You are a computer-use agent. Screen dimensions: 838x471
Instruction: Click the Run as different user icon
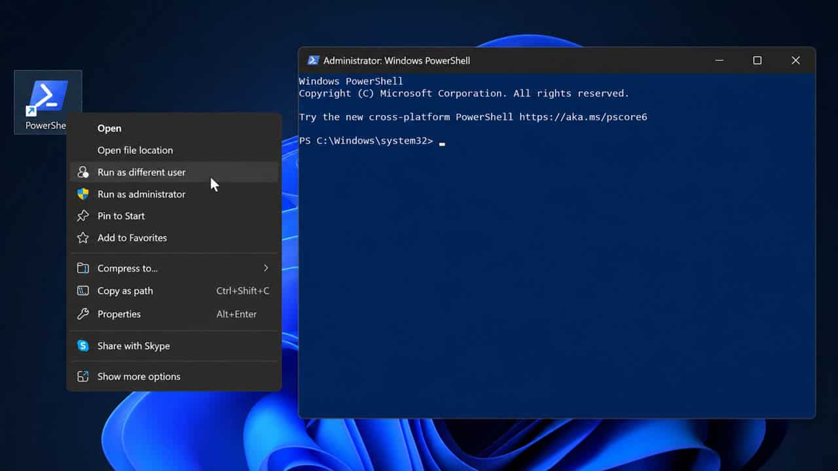(83, 172)
